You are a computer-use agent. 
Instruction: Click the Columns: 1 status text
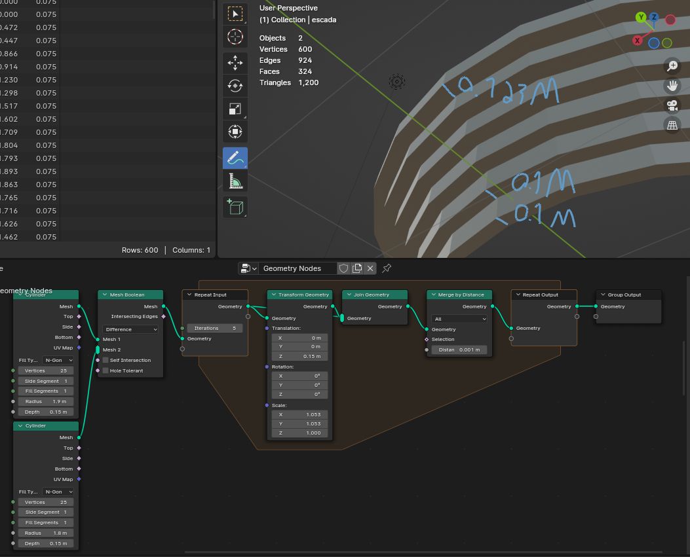click(x=191, y=250)
